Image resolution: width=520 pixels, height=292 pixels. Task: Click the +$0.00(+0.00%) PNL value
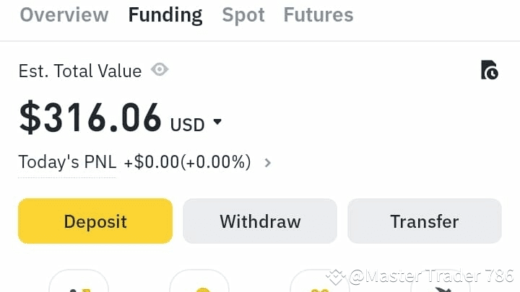pos(188,162)
